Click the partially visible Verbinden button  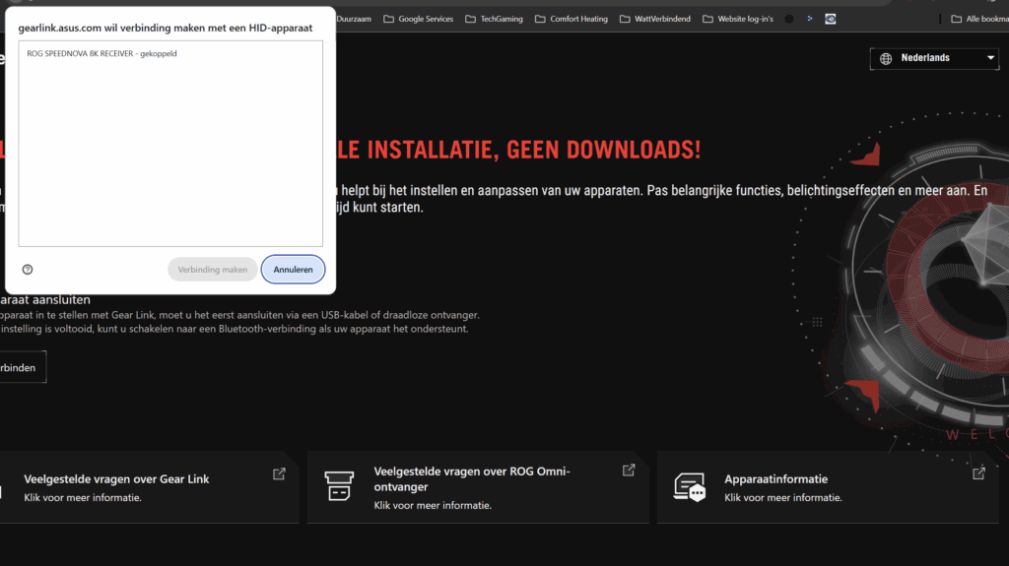[x=22, y=367]
